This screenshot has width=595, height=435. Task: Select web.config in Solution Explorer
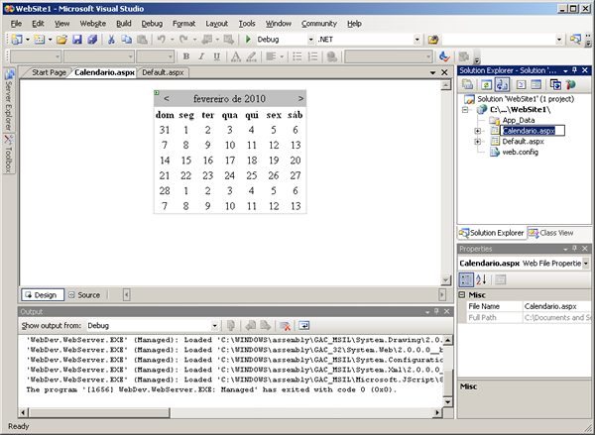pos(521,152)
